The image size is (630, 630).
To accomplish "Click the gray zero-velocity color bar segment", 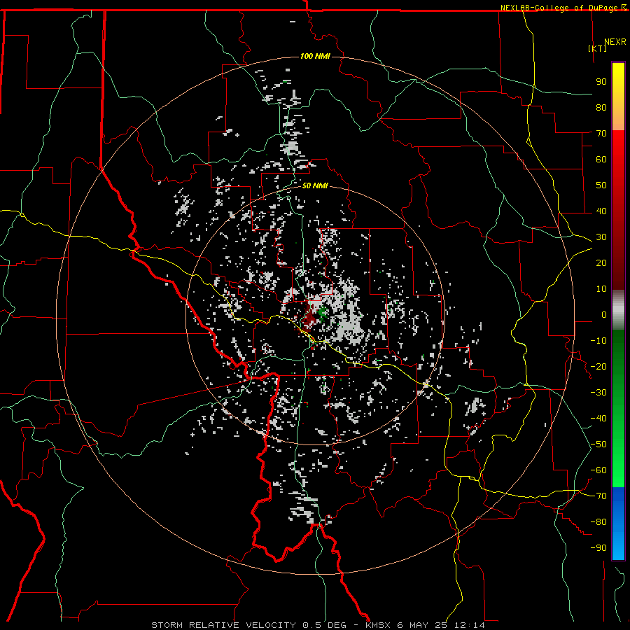I will pos(618,310).
